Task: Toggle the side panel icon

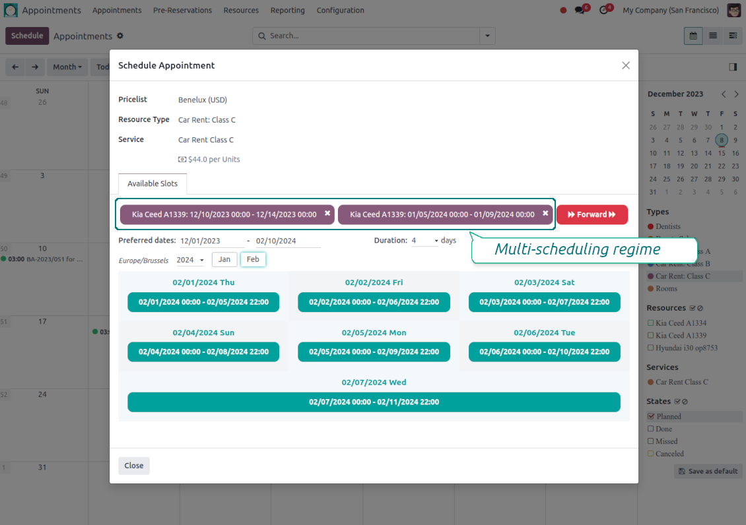Action: click(733, 67)
